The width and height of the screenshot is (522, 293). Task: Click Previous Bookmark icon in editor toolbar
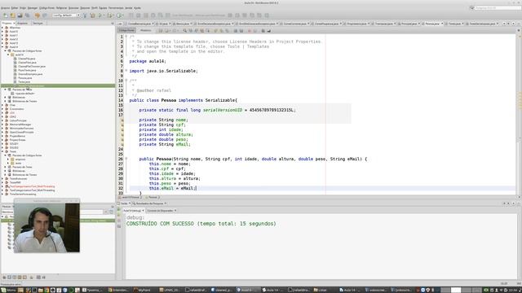[215, 31]
